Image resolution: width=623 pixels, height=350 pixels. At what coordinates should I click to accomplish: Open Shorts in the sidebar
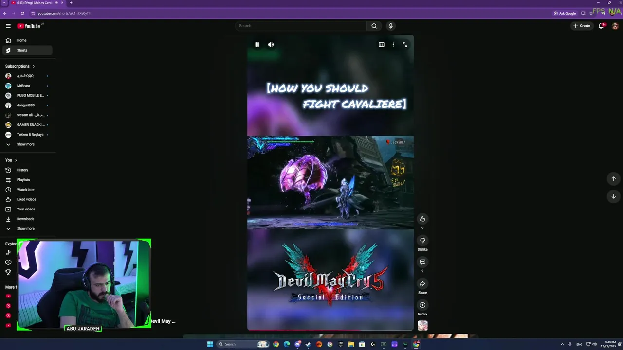pyautogui.click(x=27, y=50)
